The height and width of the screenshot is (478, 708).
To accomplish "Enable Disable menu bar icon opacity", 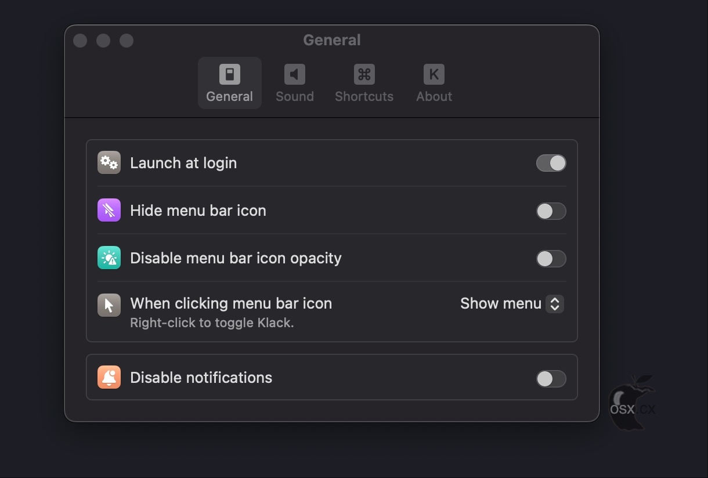I will [x=551, y=259].
